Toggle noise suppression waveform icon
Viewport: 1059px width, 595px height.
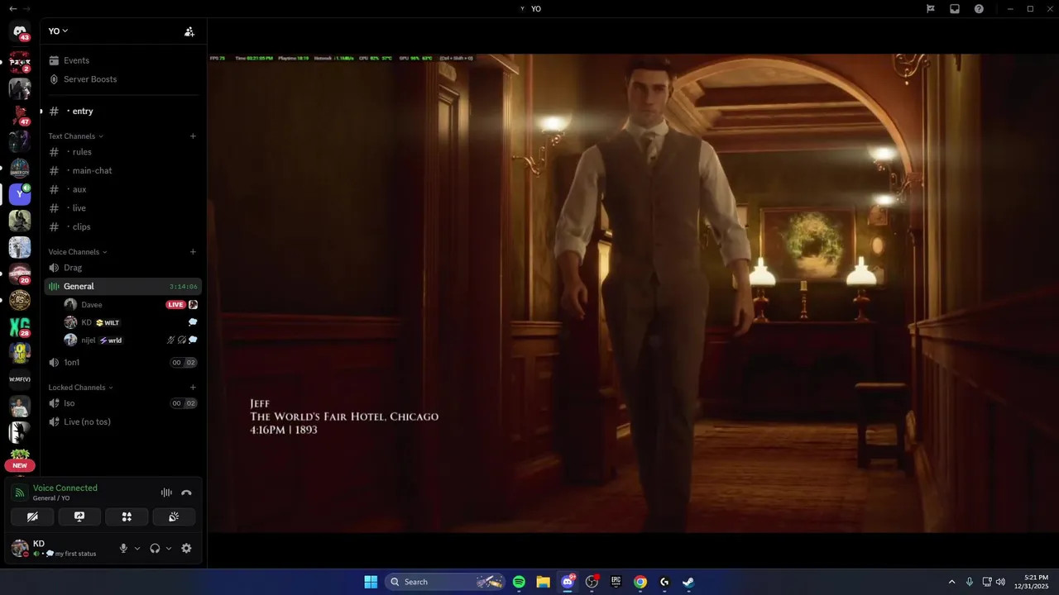(166, 493)
